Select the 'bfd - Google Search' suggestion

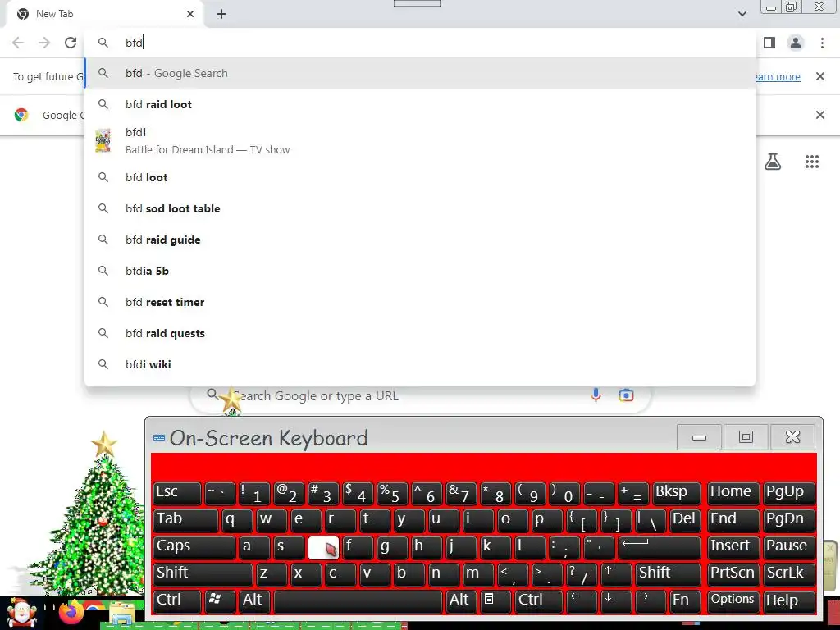pos(420,73)
